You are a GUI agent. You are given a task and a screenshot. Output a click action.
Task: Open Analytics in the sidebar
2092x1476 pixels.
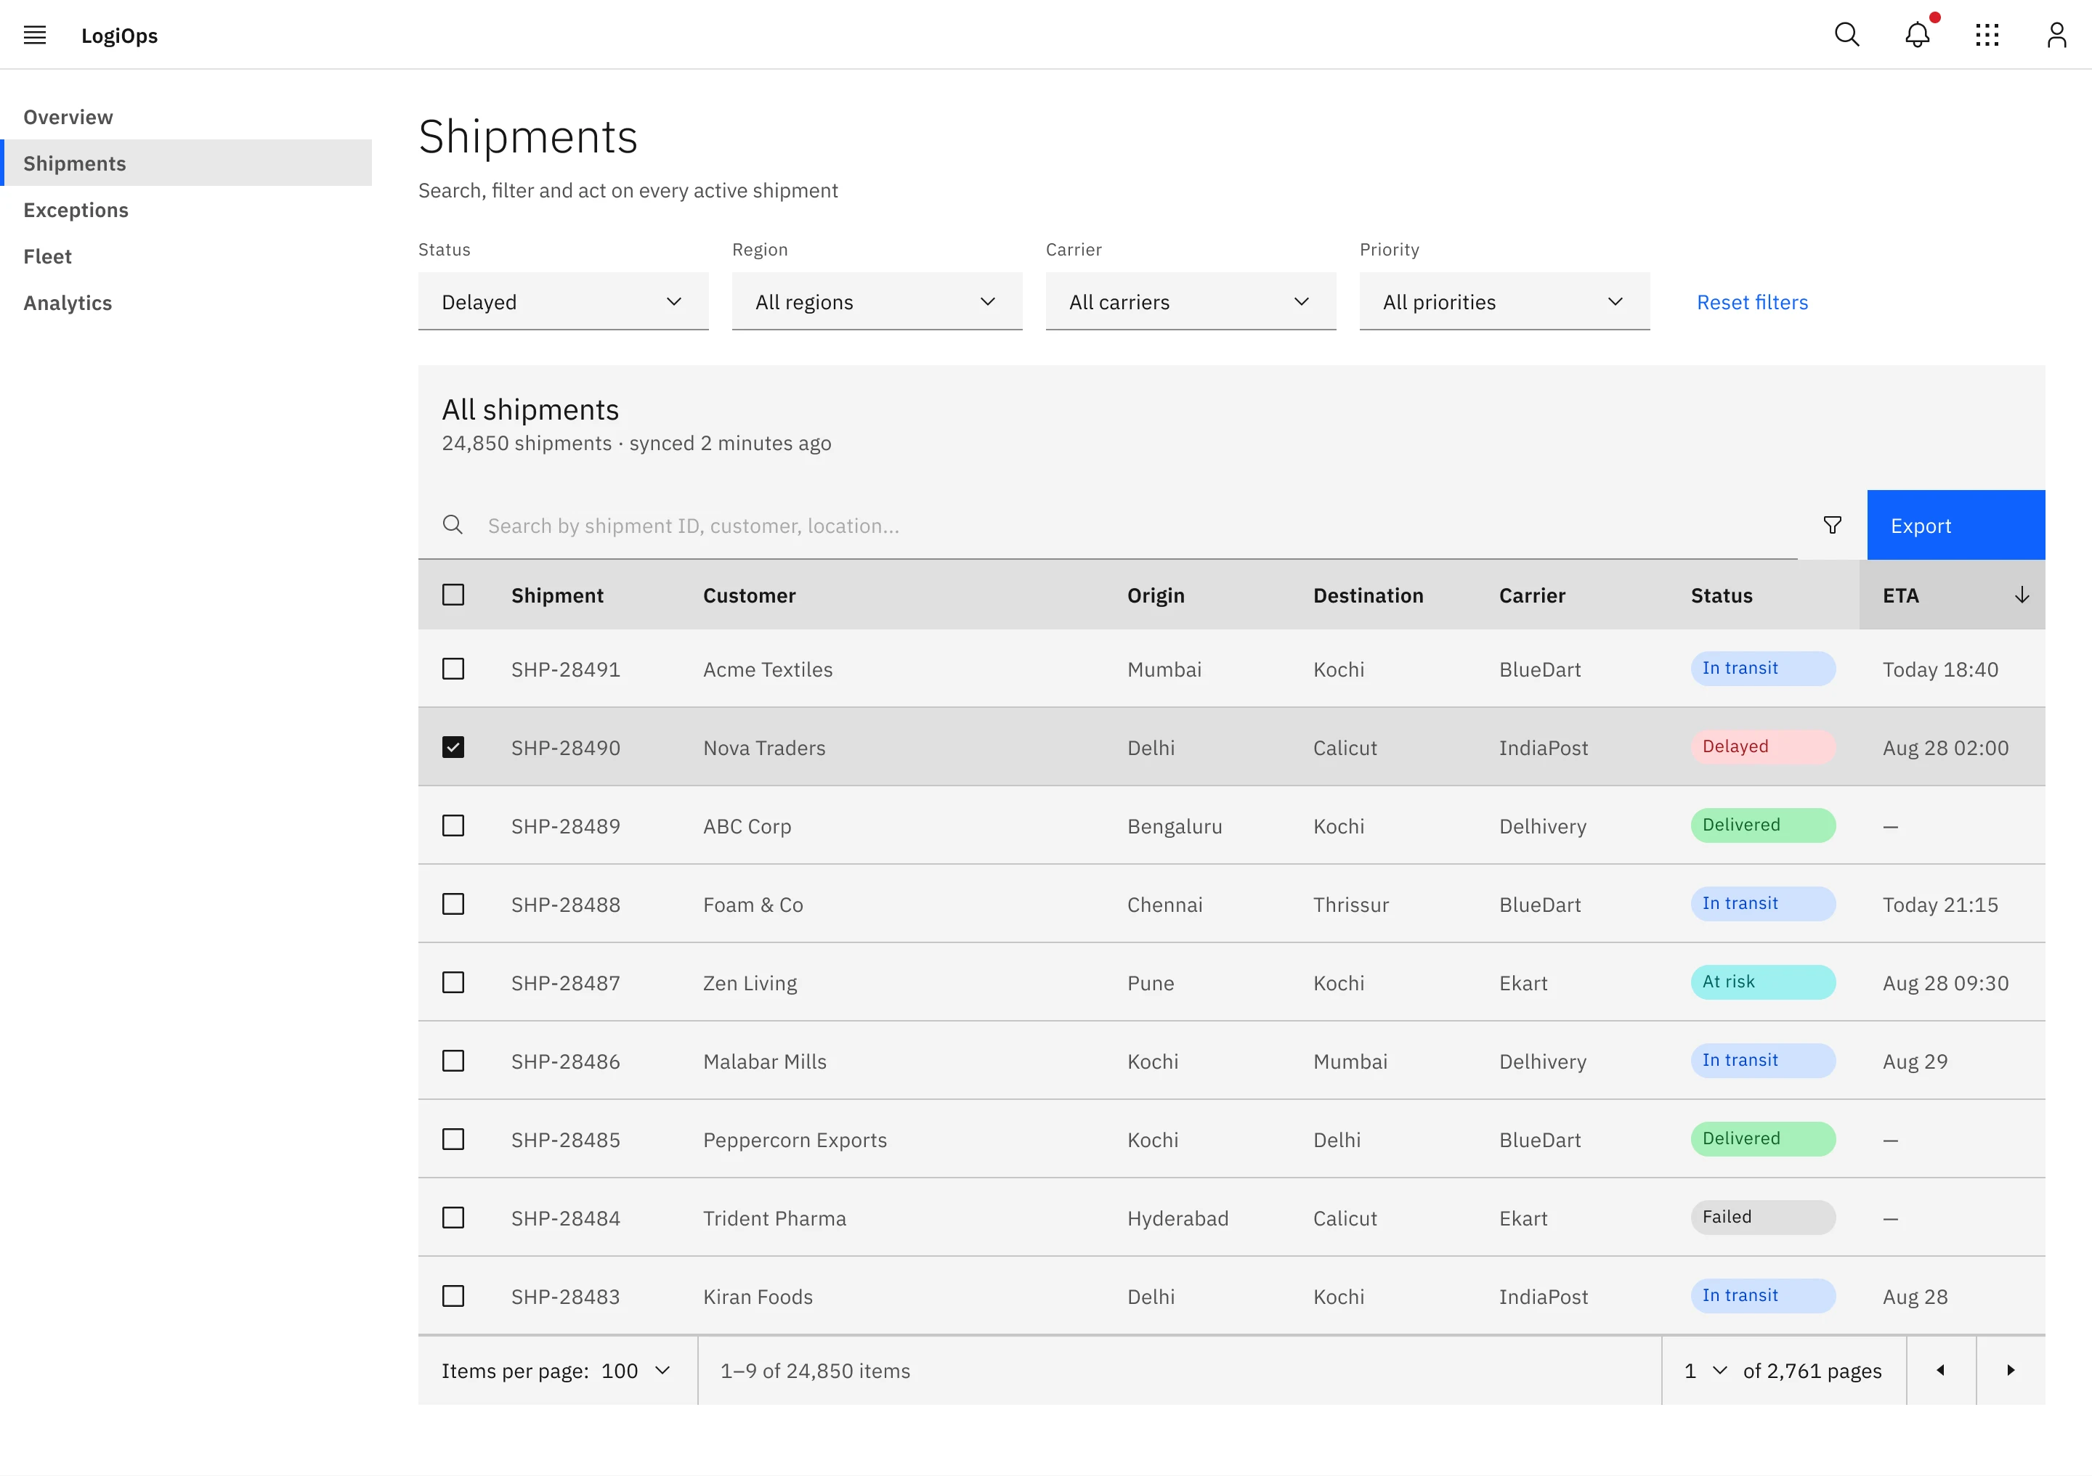click(186, 303)
